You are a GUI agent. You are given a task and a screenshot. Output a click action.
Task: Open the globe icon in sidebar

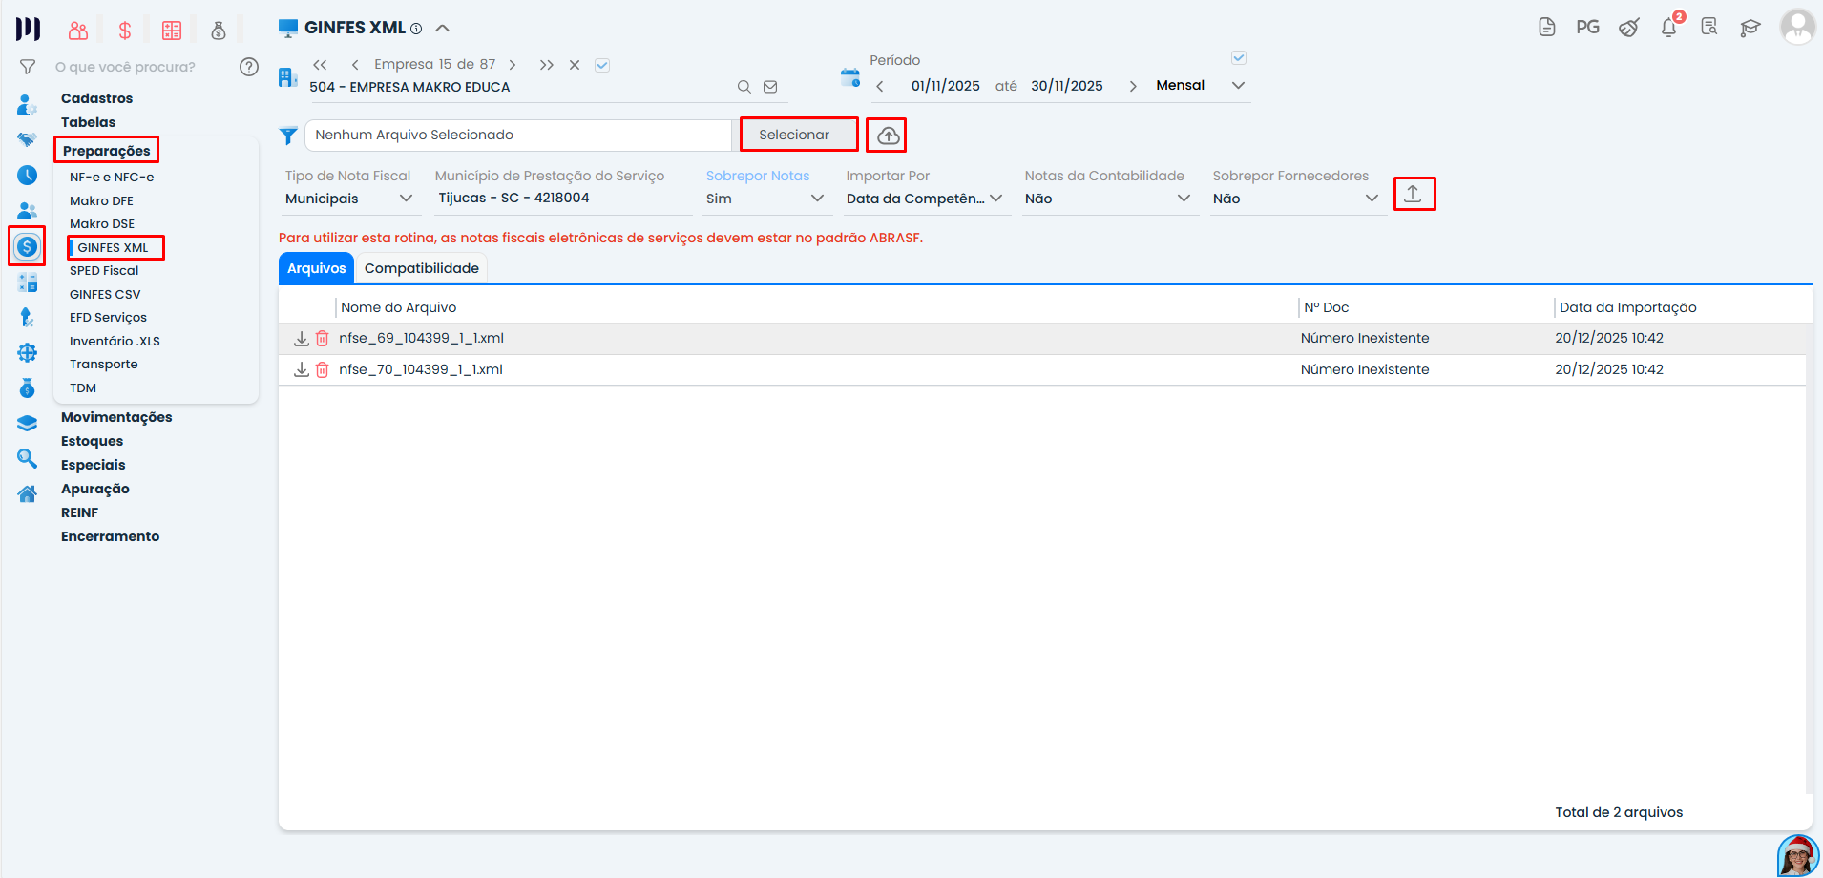point(28,353)
